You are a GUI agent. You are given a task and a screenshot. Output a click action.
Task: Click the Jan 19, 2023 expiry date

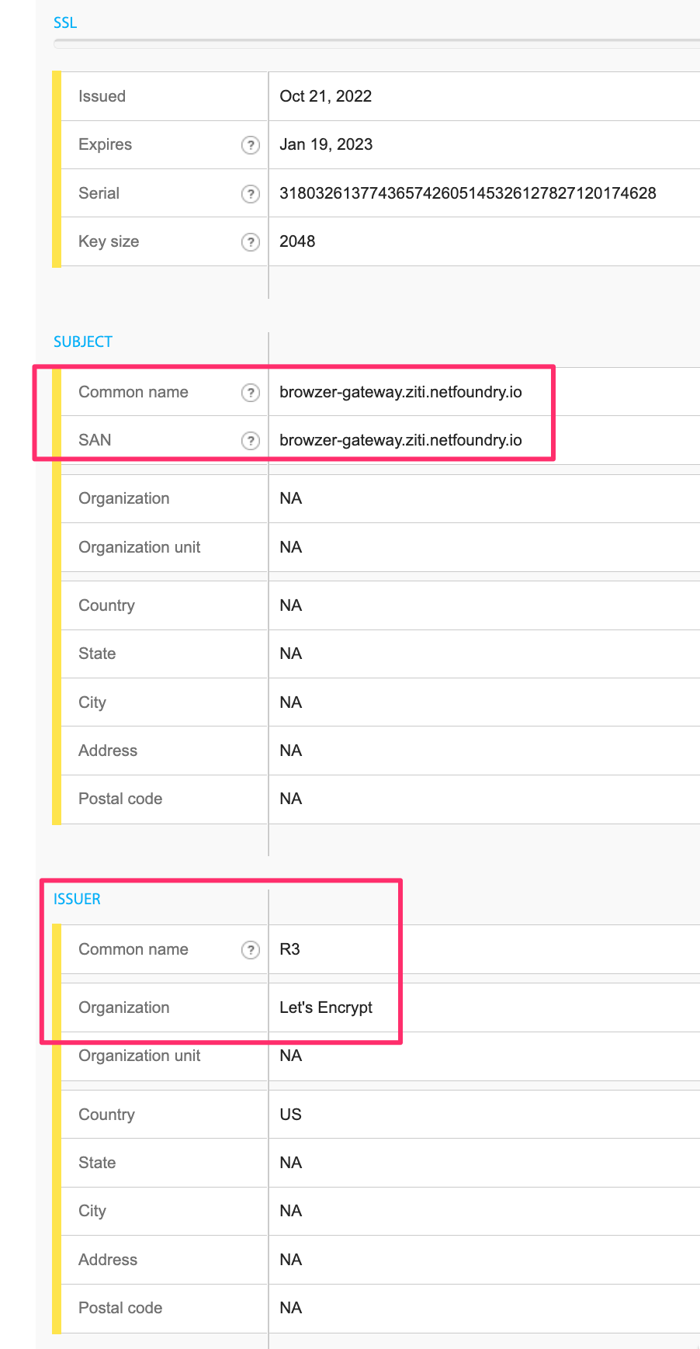click(x=326, y=145)
